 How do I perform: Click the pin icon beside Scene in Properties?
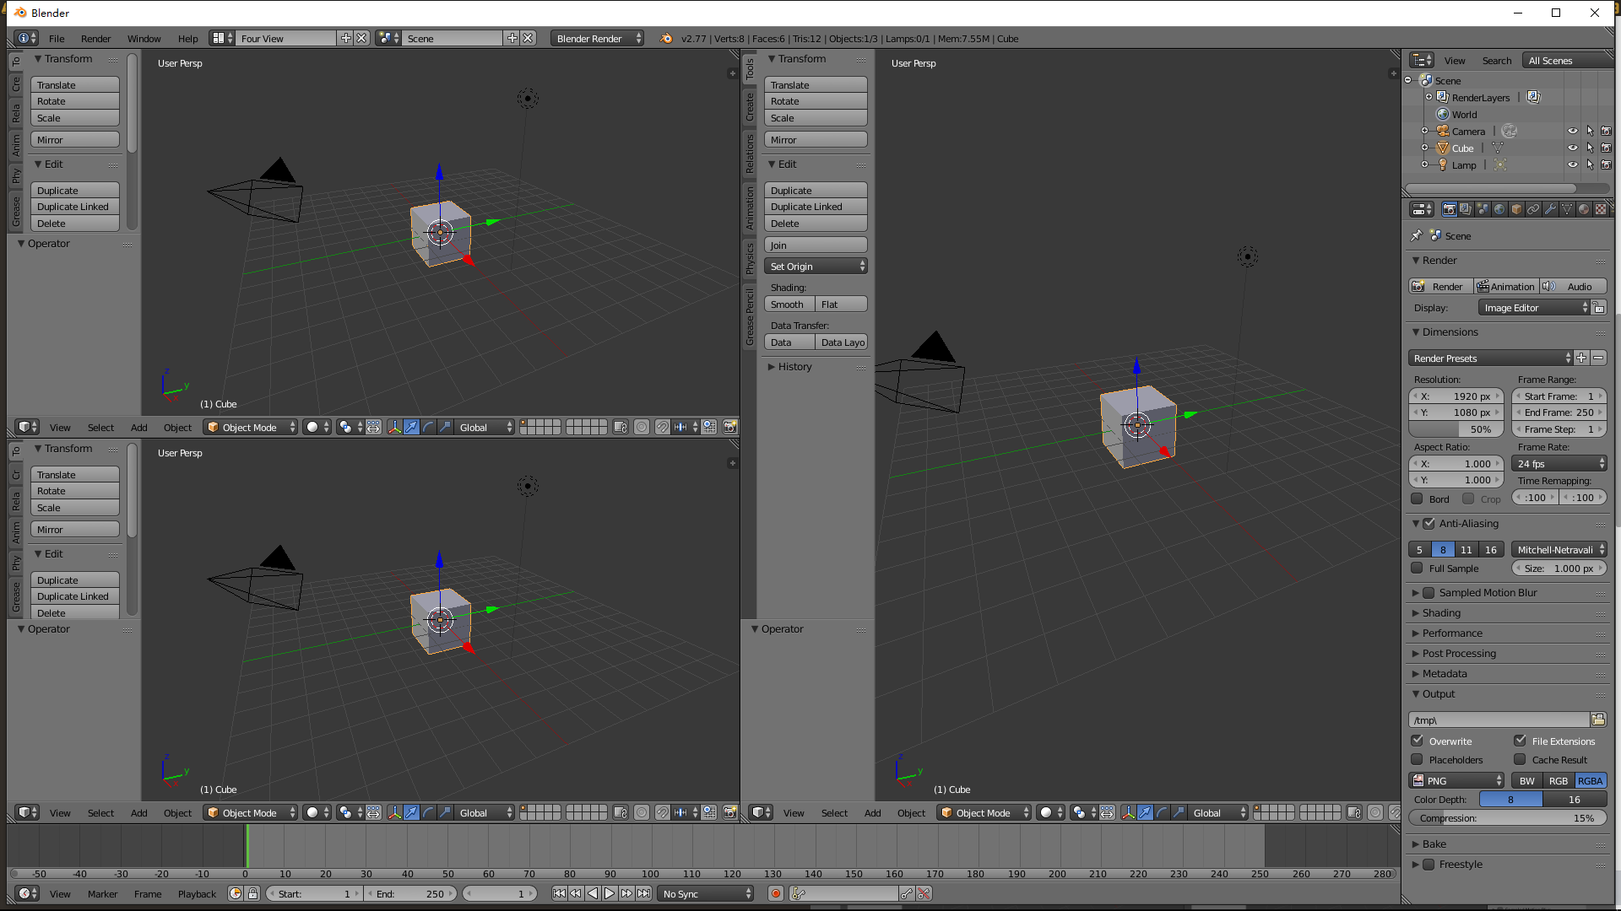point(1417,235)
